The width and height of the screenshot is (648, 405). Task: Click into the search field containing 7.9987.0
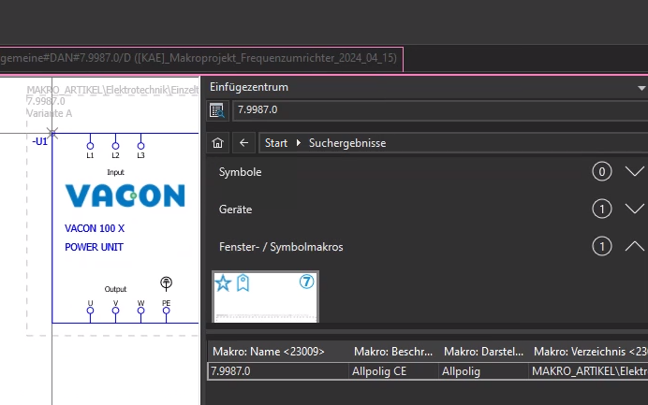coord(440,110)
